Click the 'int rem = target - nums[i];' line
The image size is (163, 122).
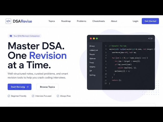(128, 61)
